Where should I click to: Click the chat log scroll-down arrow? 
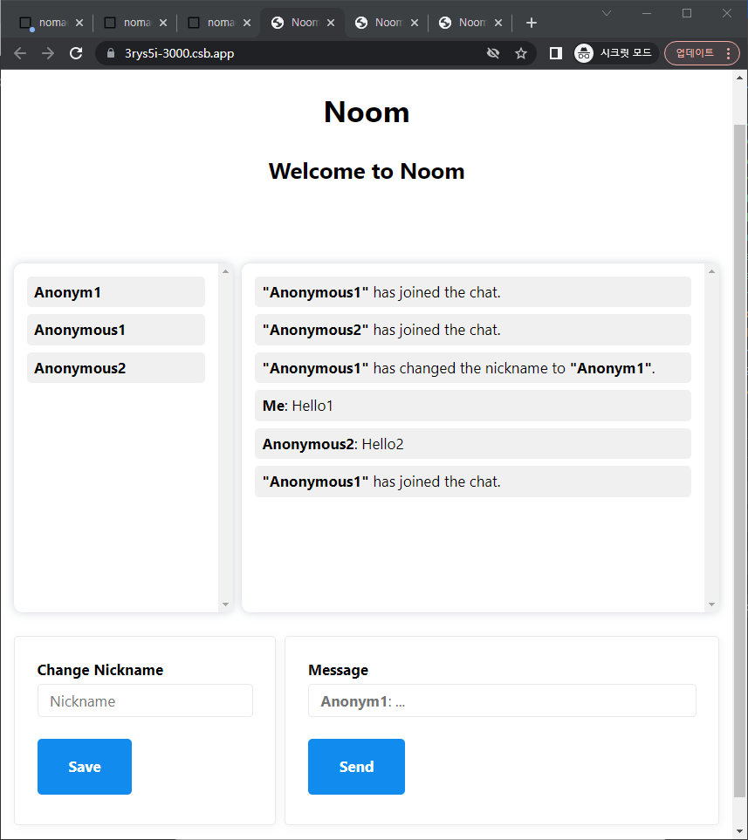coord(711,604)
